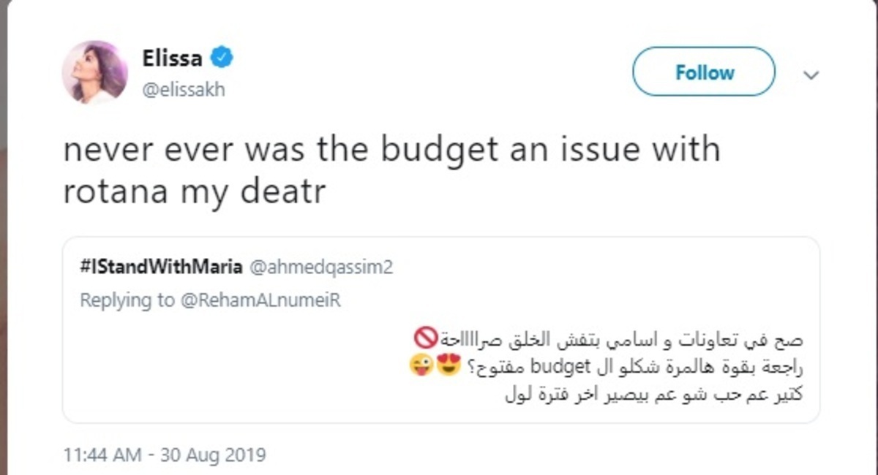The height and width of the screenshot is (475, 878).
Task: Follow the Elissa account
Action: (704, 72)
